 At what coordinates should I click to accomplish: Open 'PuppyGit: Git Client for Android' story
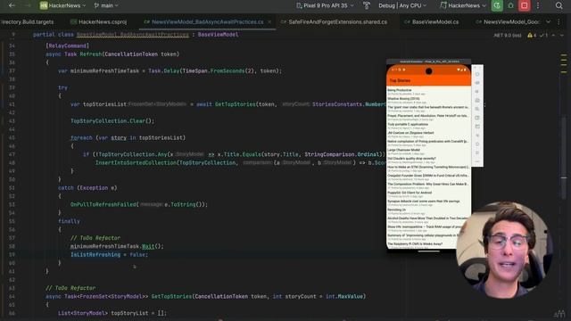coord(428,194)
